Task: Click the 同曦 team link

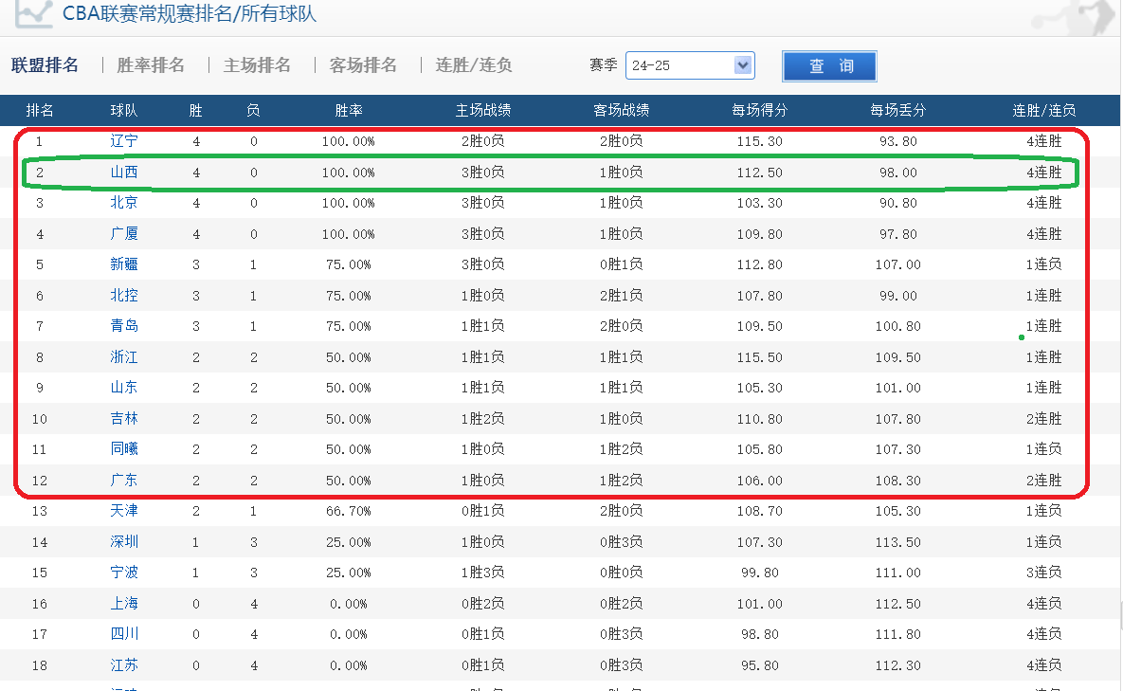Action: (124, 449)
